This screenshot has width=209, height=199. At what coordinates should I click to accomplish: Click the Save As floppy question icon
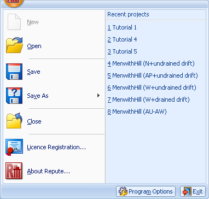(x=14, y=96)
